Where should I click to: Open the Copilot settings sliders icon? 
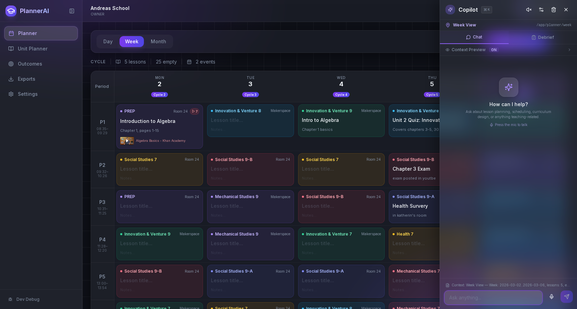point(541,10)
